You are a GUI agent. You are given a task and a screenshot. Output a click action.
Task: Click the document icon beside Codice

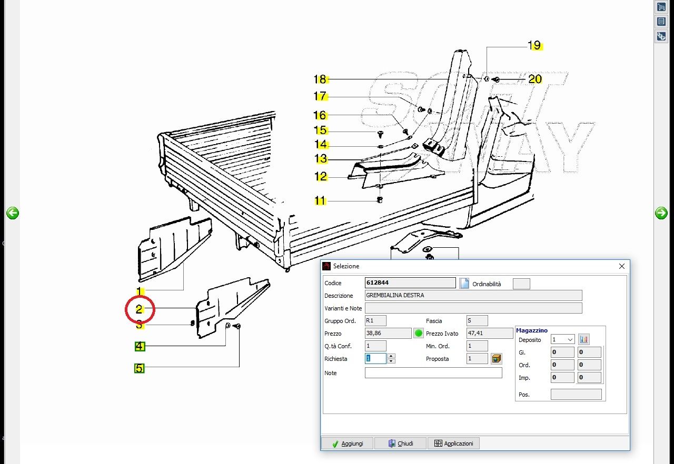coord(464,284)
